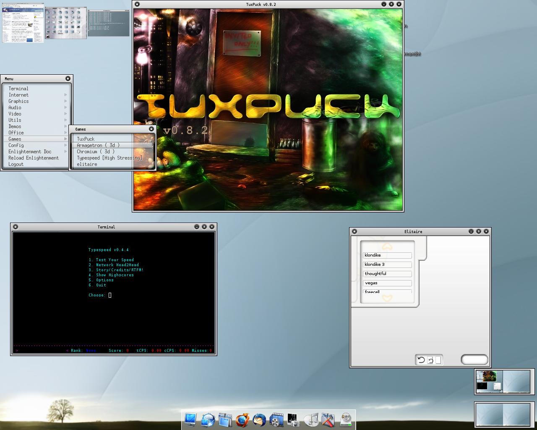The image size is (537, 430).
Task: Select the freecell game in Elitaire
Action: coord(387,291)
